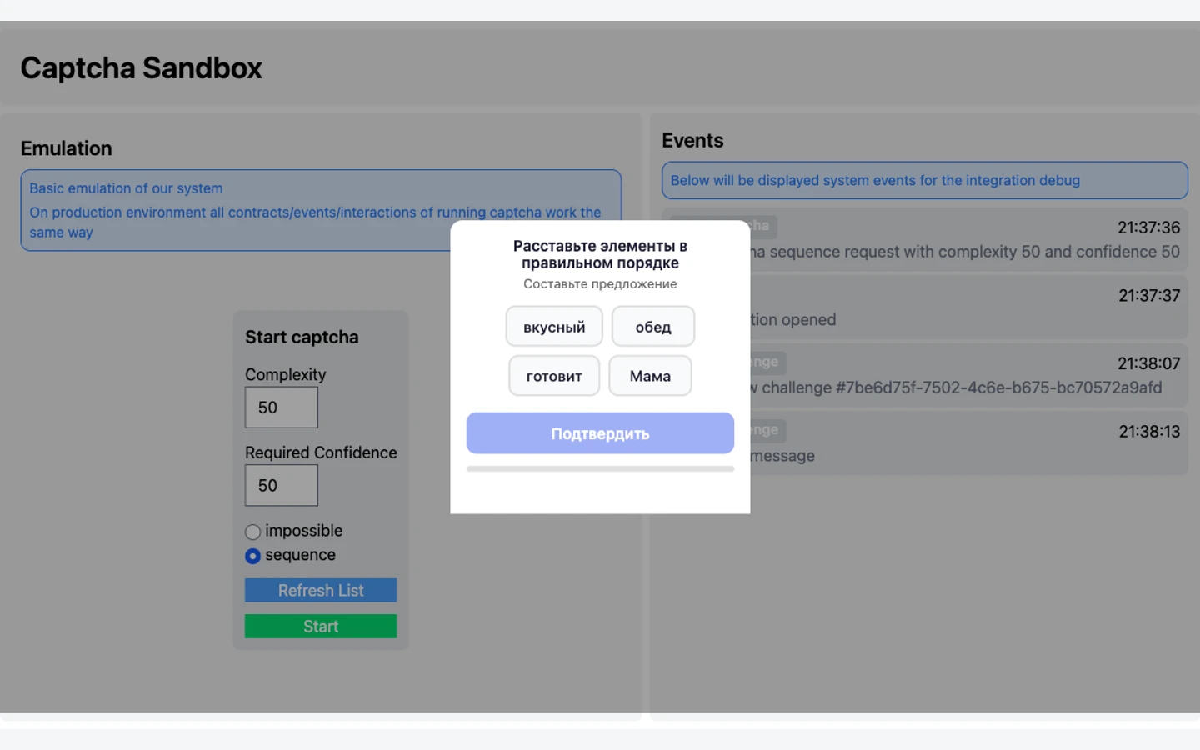Image resolution: width=1200 pixels, height=750 pixels.
Task: Click the 'Required Confidence' label
Action: [x=321, y=452]
